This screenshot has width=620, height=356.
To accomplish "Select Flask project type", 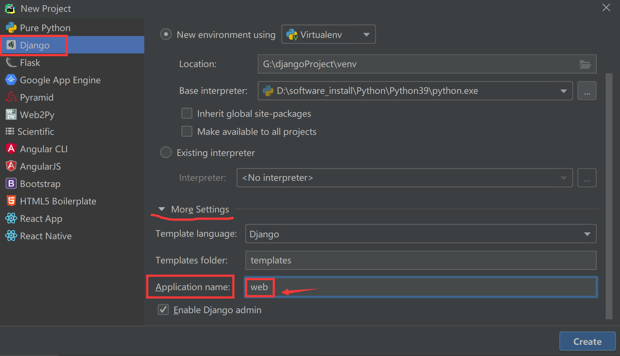I will pos(72,62).
